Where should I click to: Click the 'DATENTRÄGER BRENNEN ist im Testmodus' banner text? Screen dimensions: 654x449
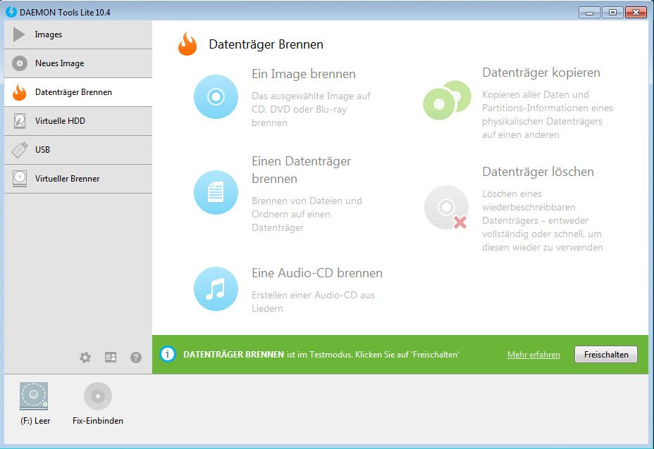pos(321,355)
